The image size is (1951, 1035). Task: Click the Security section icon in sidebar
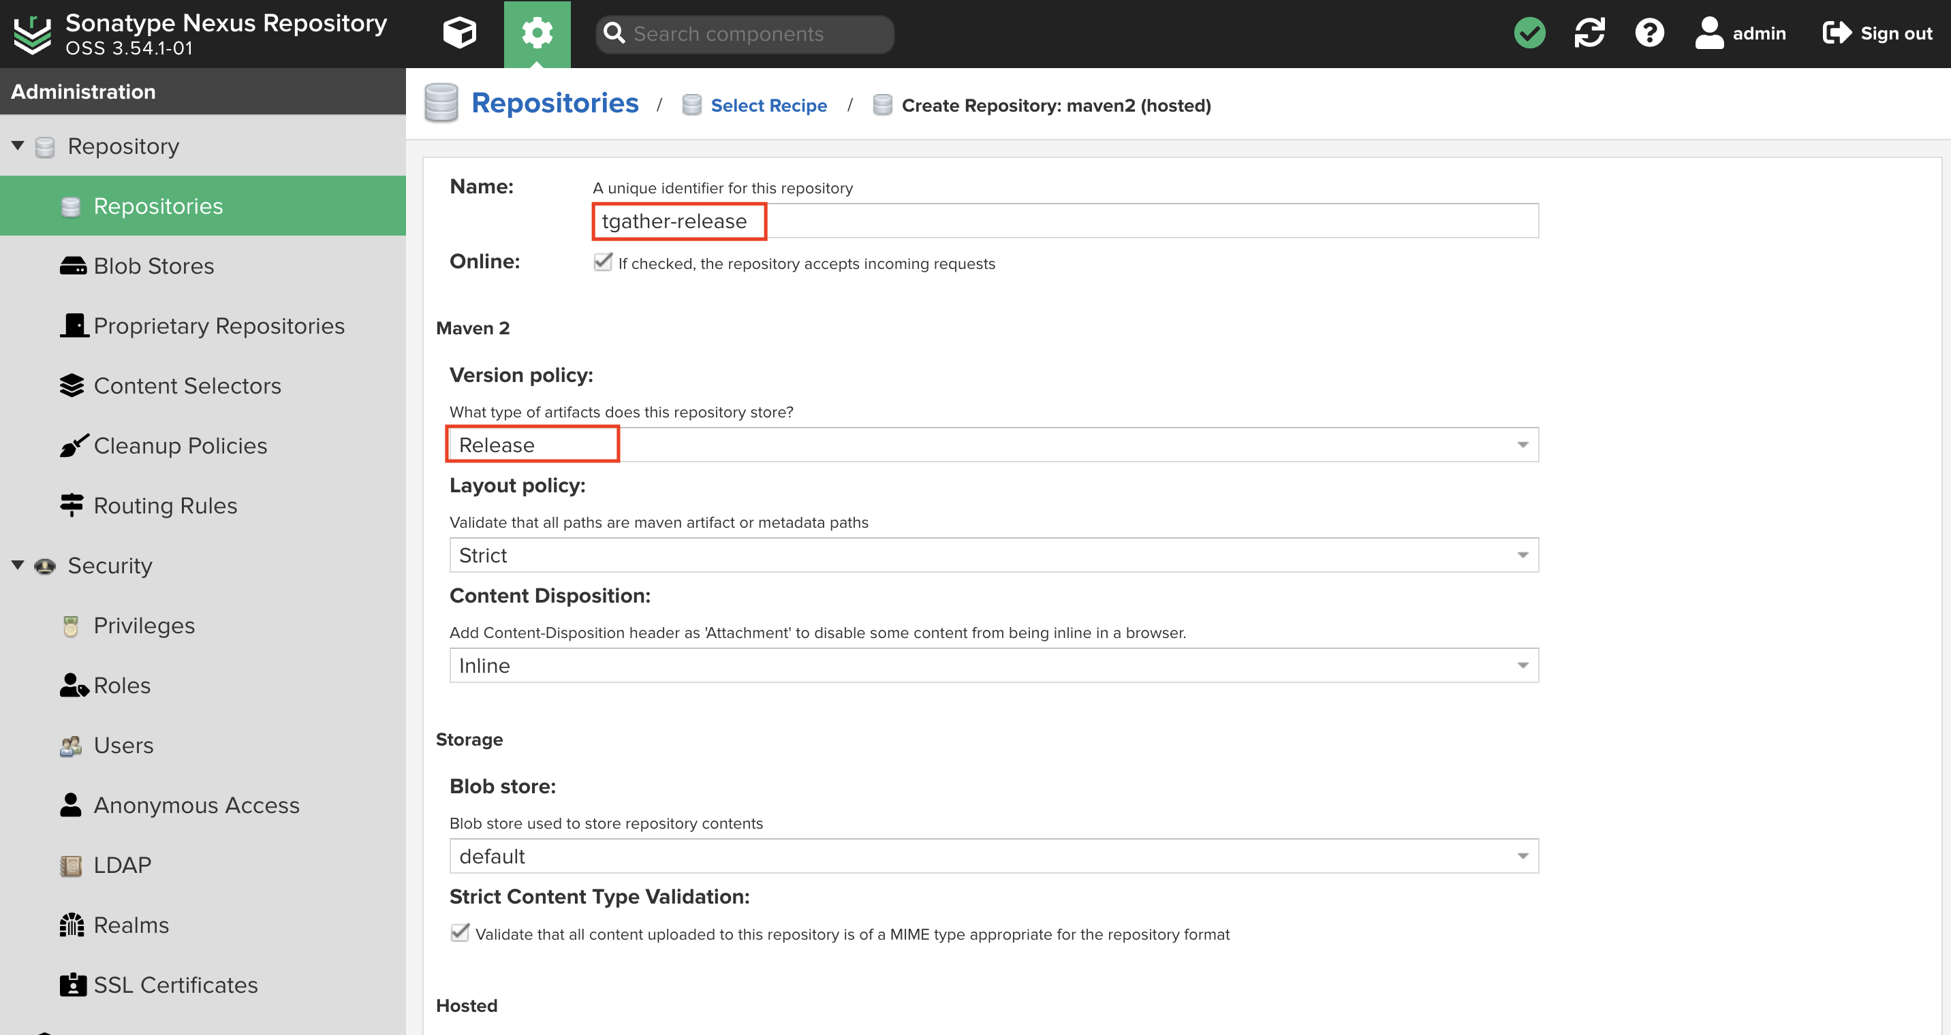click(45, 566)
